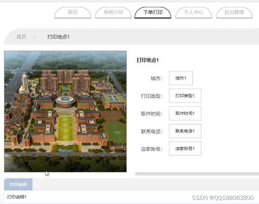
Task: Click the 联系电话1 value box
Action: (185, 131)
